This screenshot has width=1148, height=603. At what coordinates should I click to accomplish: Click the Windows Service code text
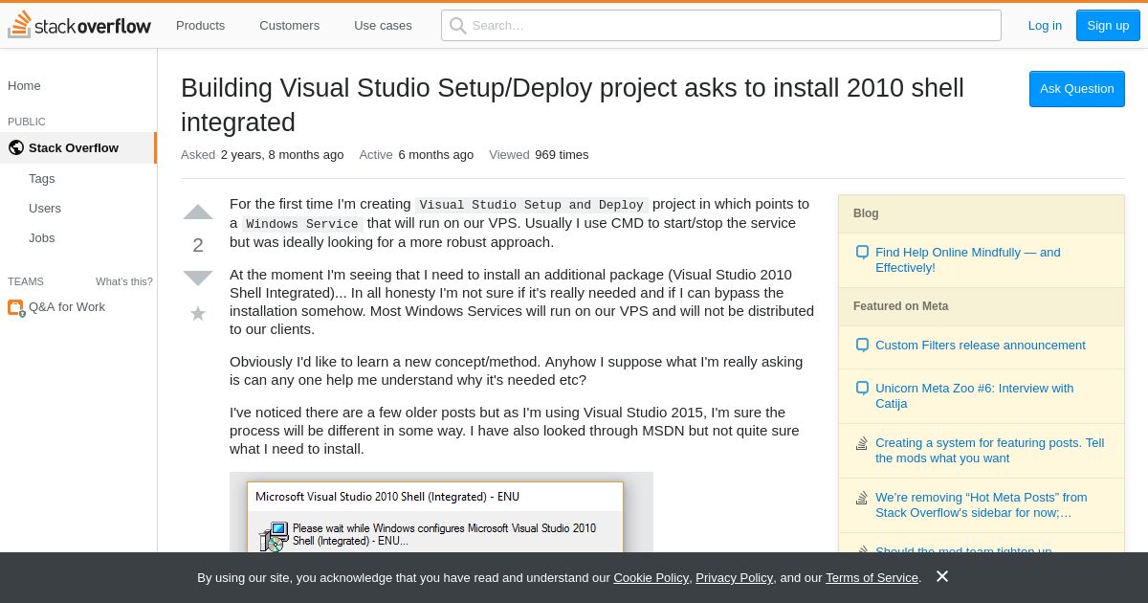click(302, 224)
